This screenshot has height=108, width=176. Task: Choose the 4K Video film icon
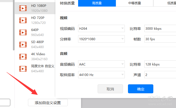coord(23,56)
